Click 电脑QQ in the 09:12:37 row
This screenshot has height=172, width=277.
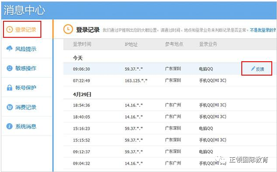[x=206, y=152]
